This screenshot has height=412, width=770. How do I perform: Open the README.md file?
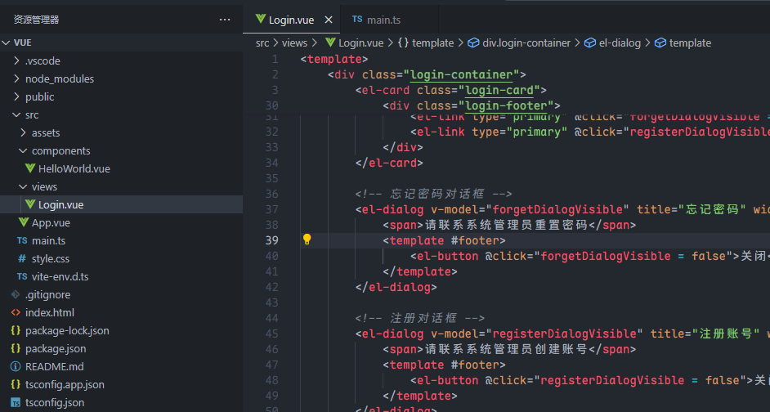click(x=54, y=366)
